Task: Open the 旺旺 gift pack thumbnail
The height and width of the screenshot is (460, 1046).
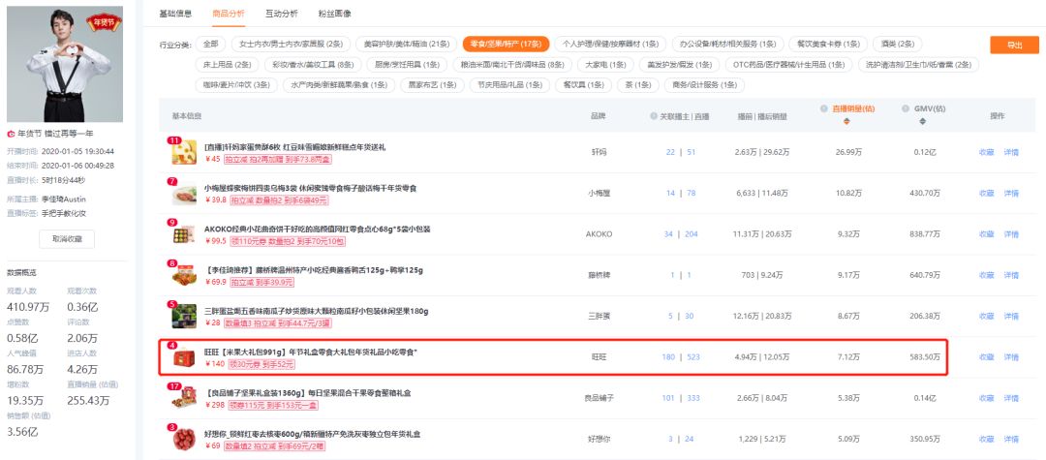Action: pos(184,358)
